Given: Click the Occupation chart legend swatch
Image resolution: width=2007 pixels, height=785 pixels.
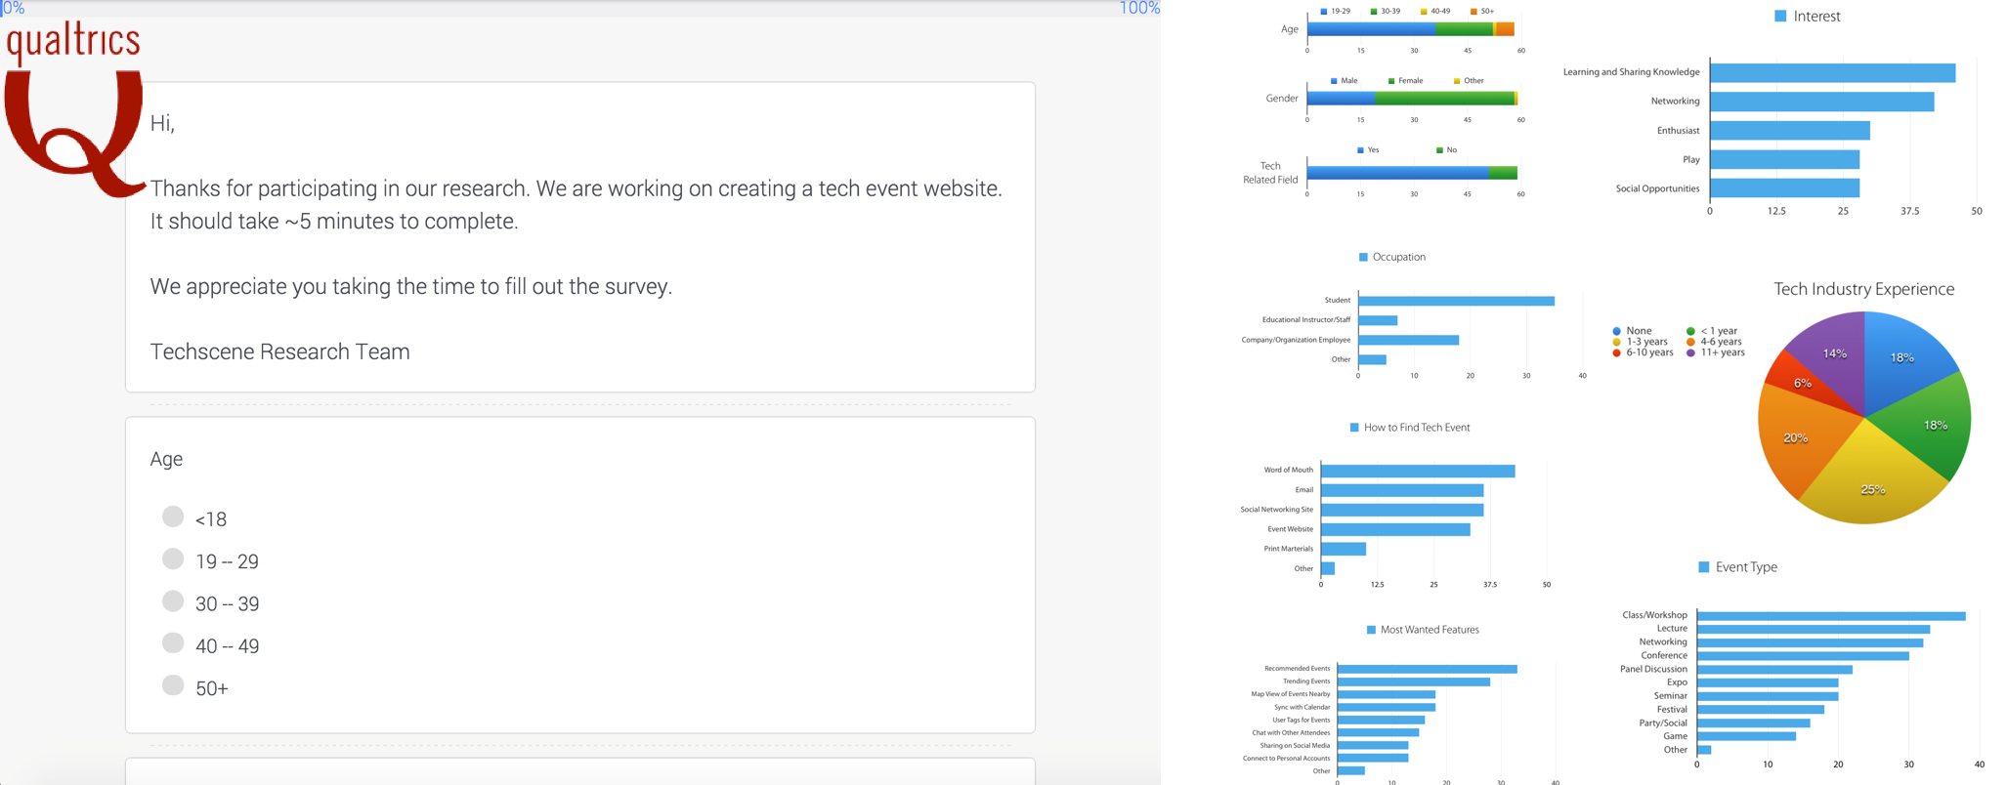Looking at the screenshot, I should [x=1363, y=257].
